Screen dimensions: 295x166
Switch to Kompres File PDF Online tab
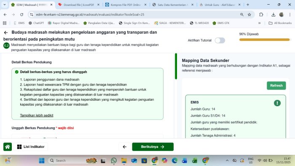126,5
